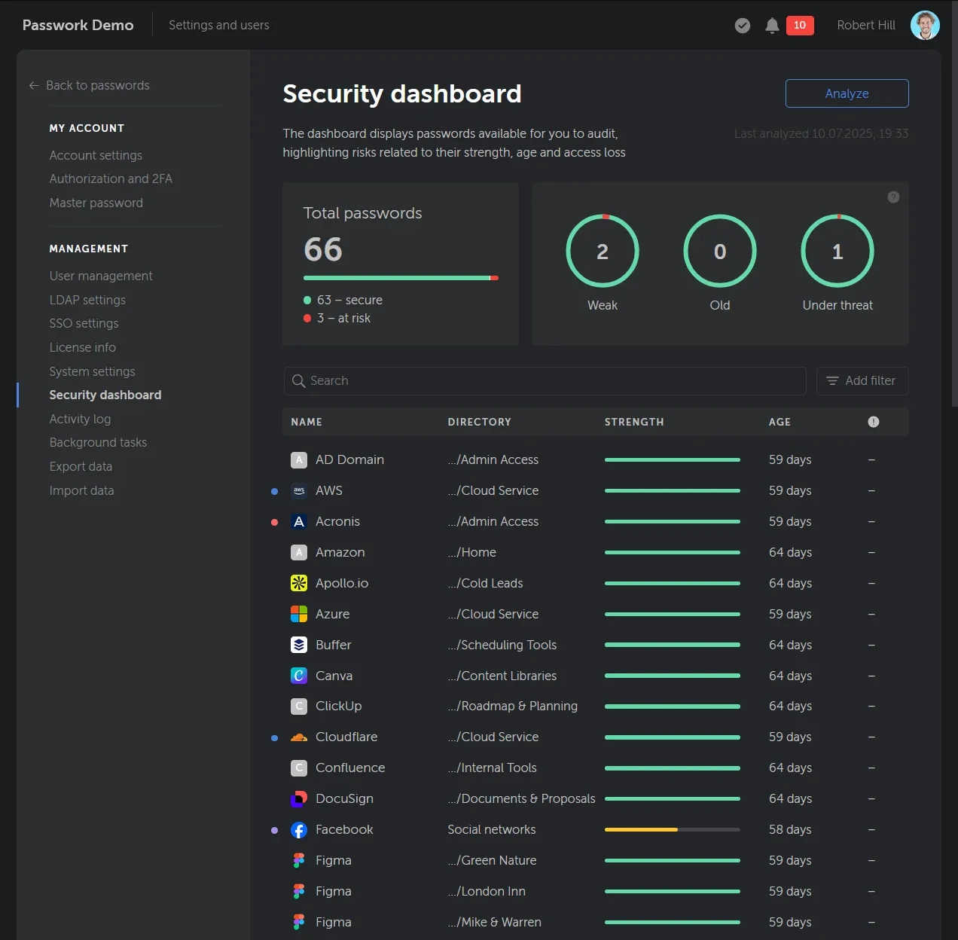Click the checkmark status icon in header

tap(743, 26)
